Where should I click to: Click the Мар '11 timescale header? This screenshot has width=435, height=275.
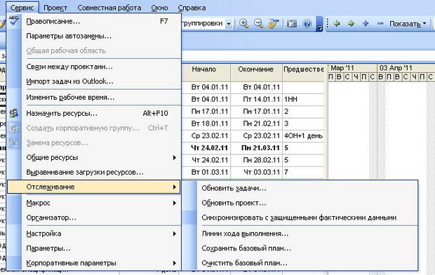coord(353,68)
